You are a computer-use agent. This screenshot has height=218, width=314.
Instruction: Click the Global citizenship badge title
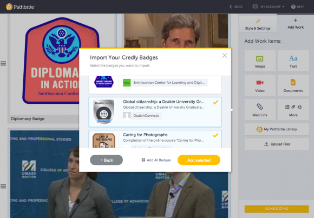[163, 102]
